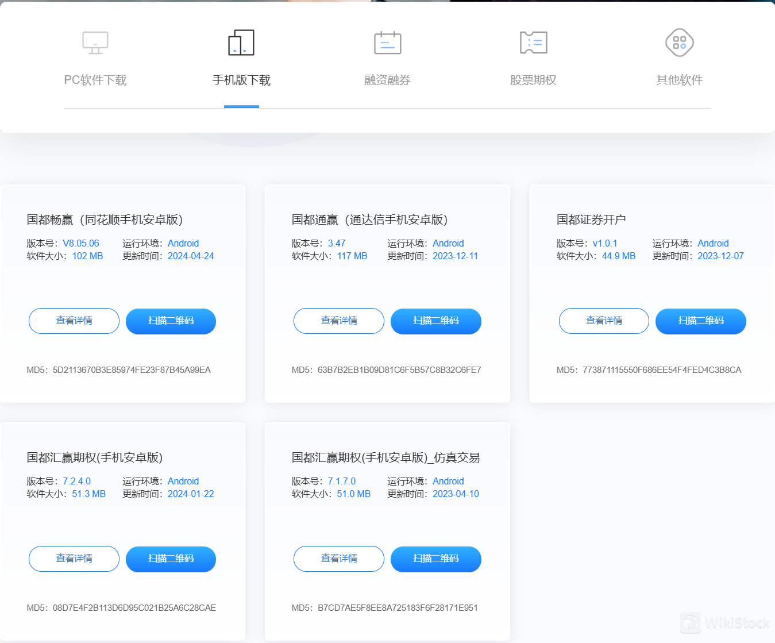Click the update date 2023-12-07

point(721,256)
